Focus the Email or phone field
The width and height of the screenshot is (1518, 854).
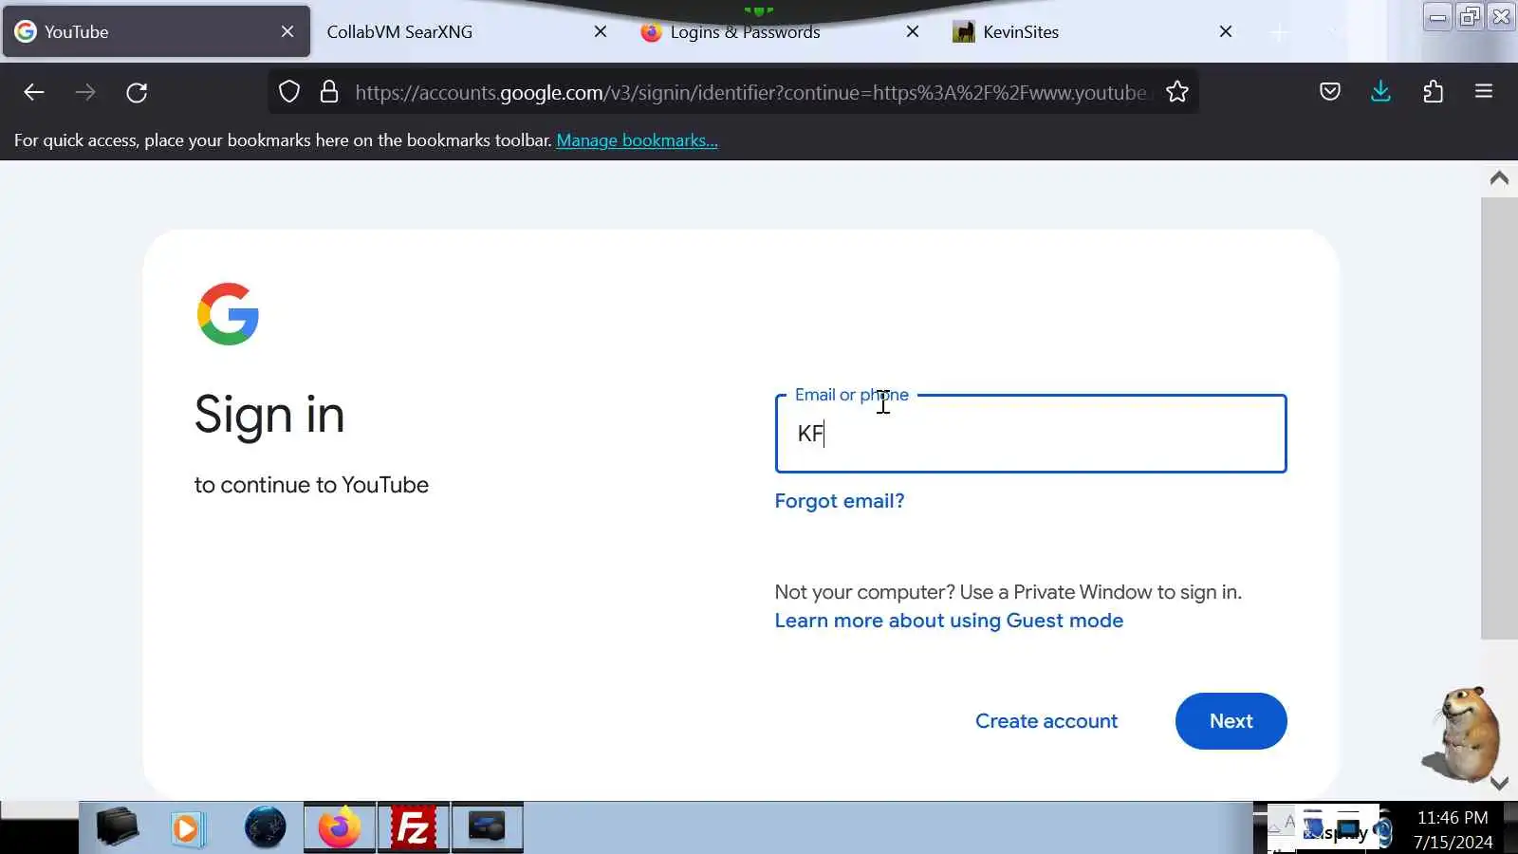tap(1031, 434)
